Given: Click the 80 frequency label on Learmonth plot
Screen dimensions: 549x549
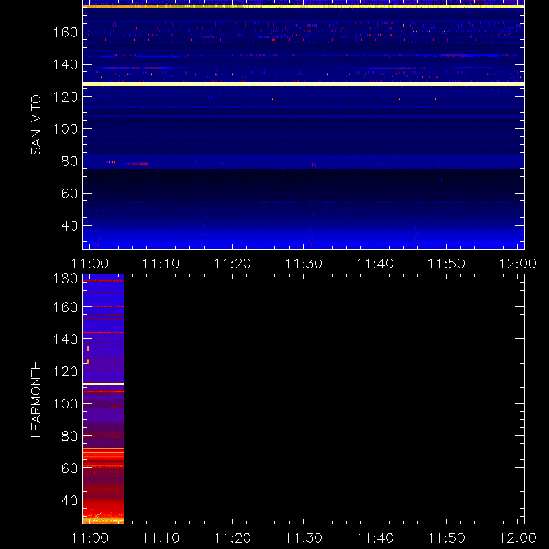Looking at the screenshot, I should click(x=69, y=436).
